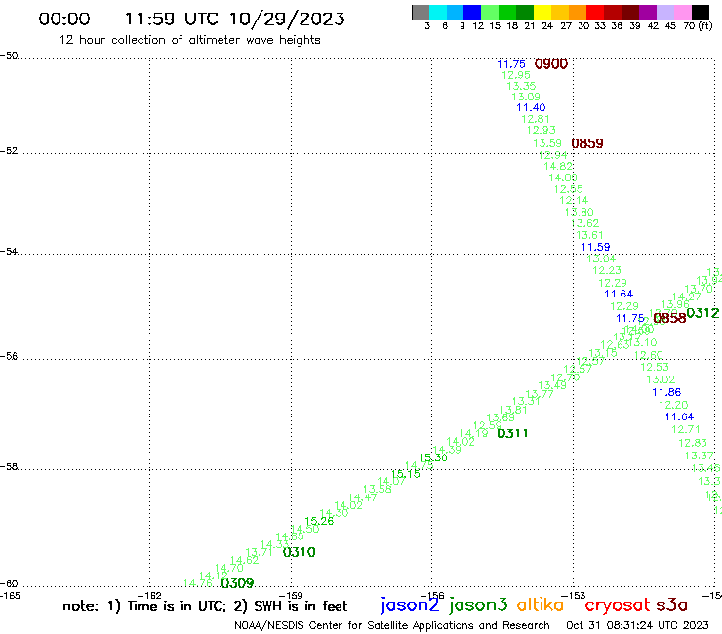Click the 0309 time marker
The width and height of the screenshot is (722, 634).
pos(238,583)
